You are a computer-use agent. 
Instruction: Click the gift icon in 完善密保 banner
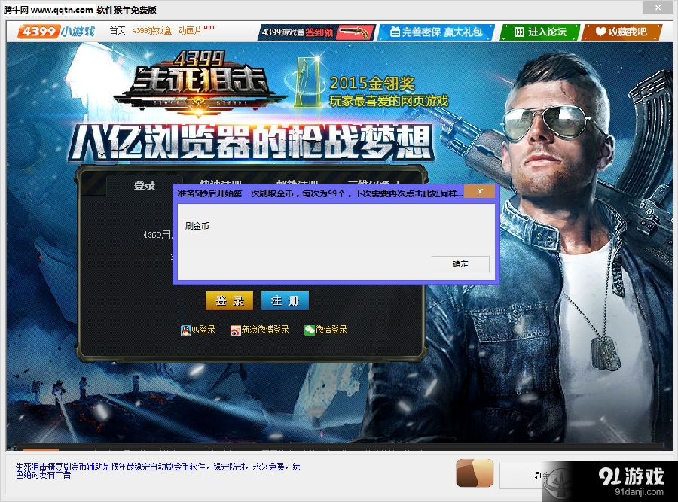coord(395,32)
